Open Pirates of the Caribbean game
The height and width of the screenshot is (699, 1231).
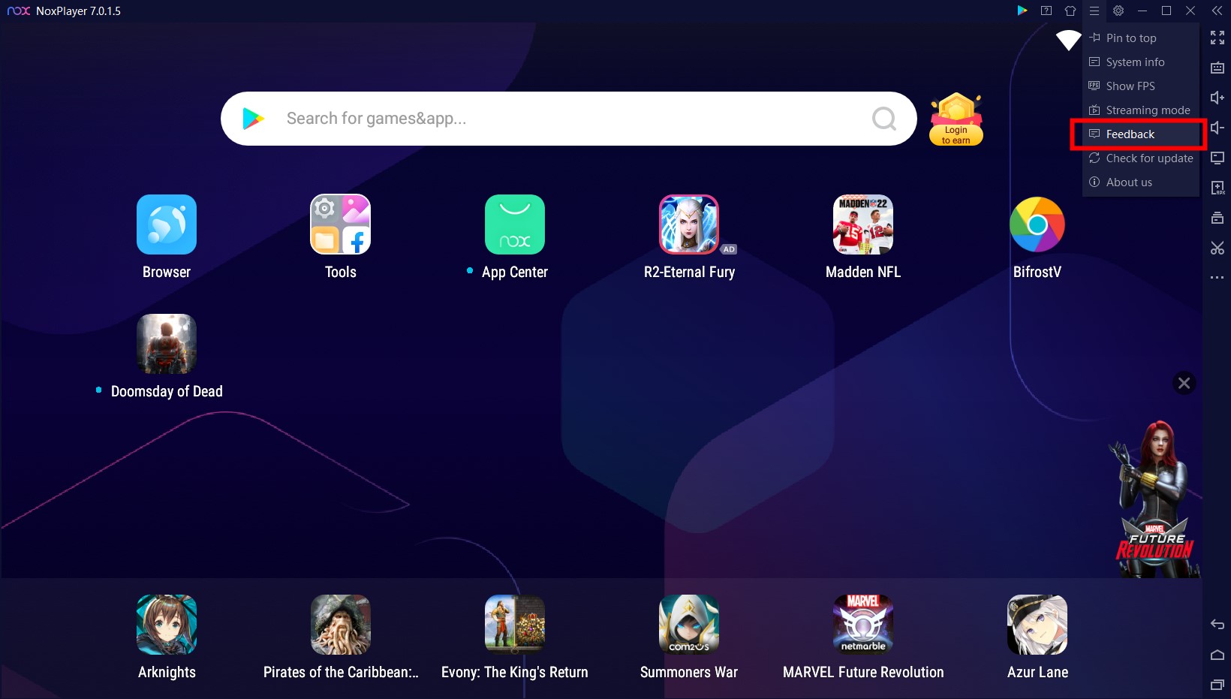[x=341, y=625]
